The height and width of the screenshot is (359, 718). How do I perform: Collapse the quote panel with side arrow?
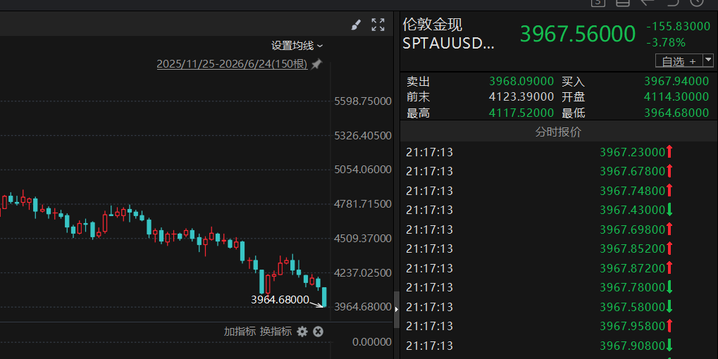(x=397, y=310)
